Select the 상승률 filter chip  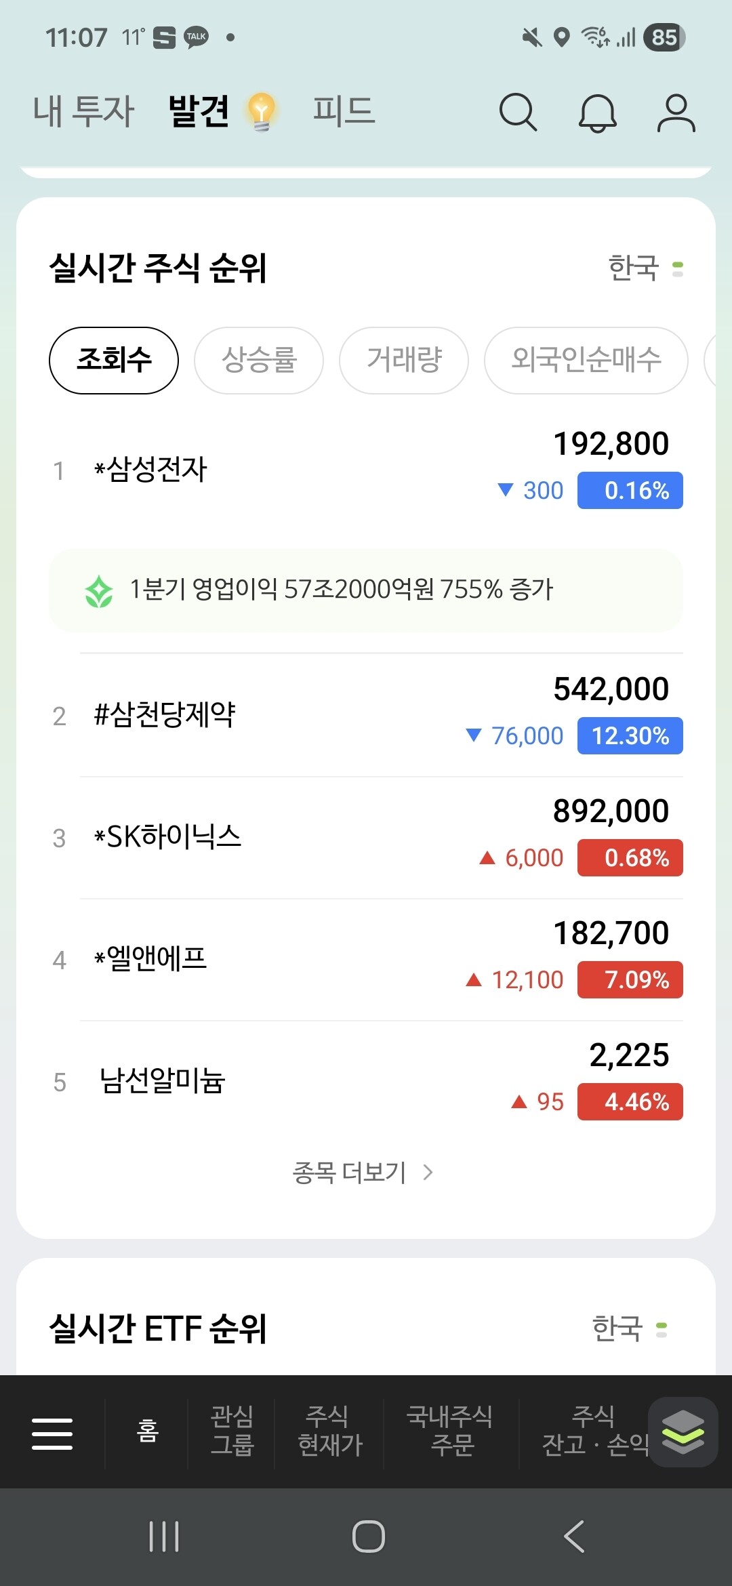(x=259, y=360)
